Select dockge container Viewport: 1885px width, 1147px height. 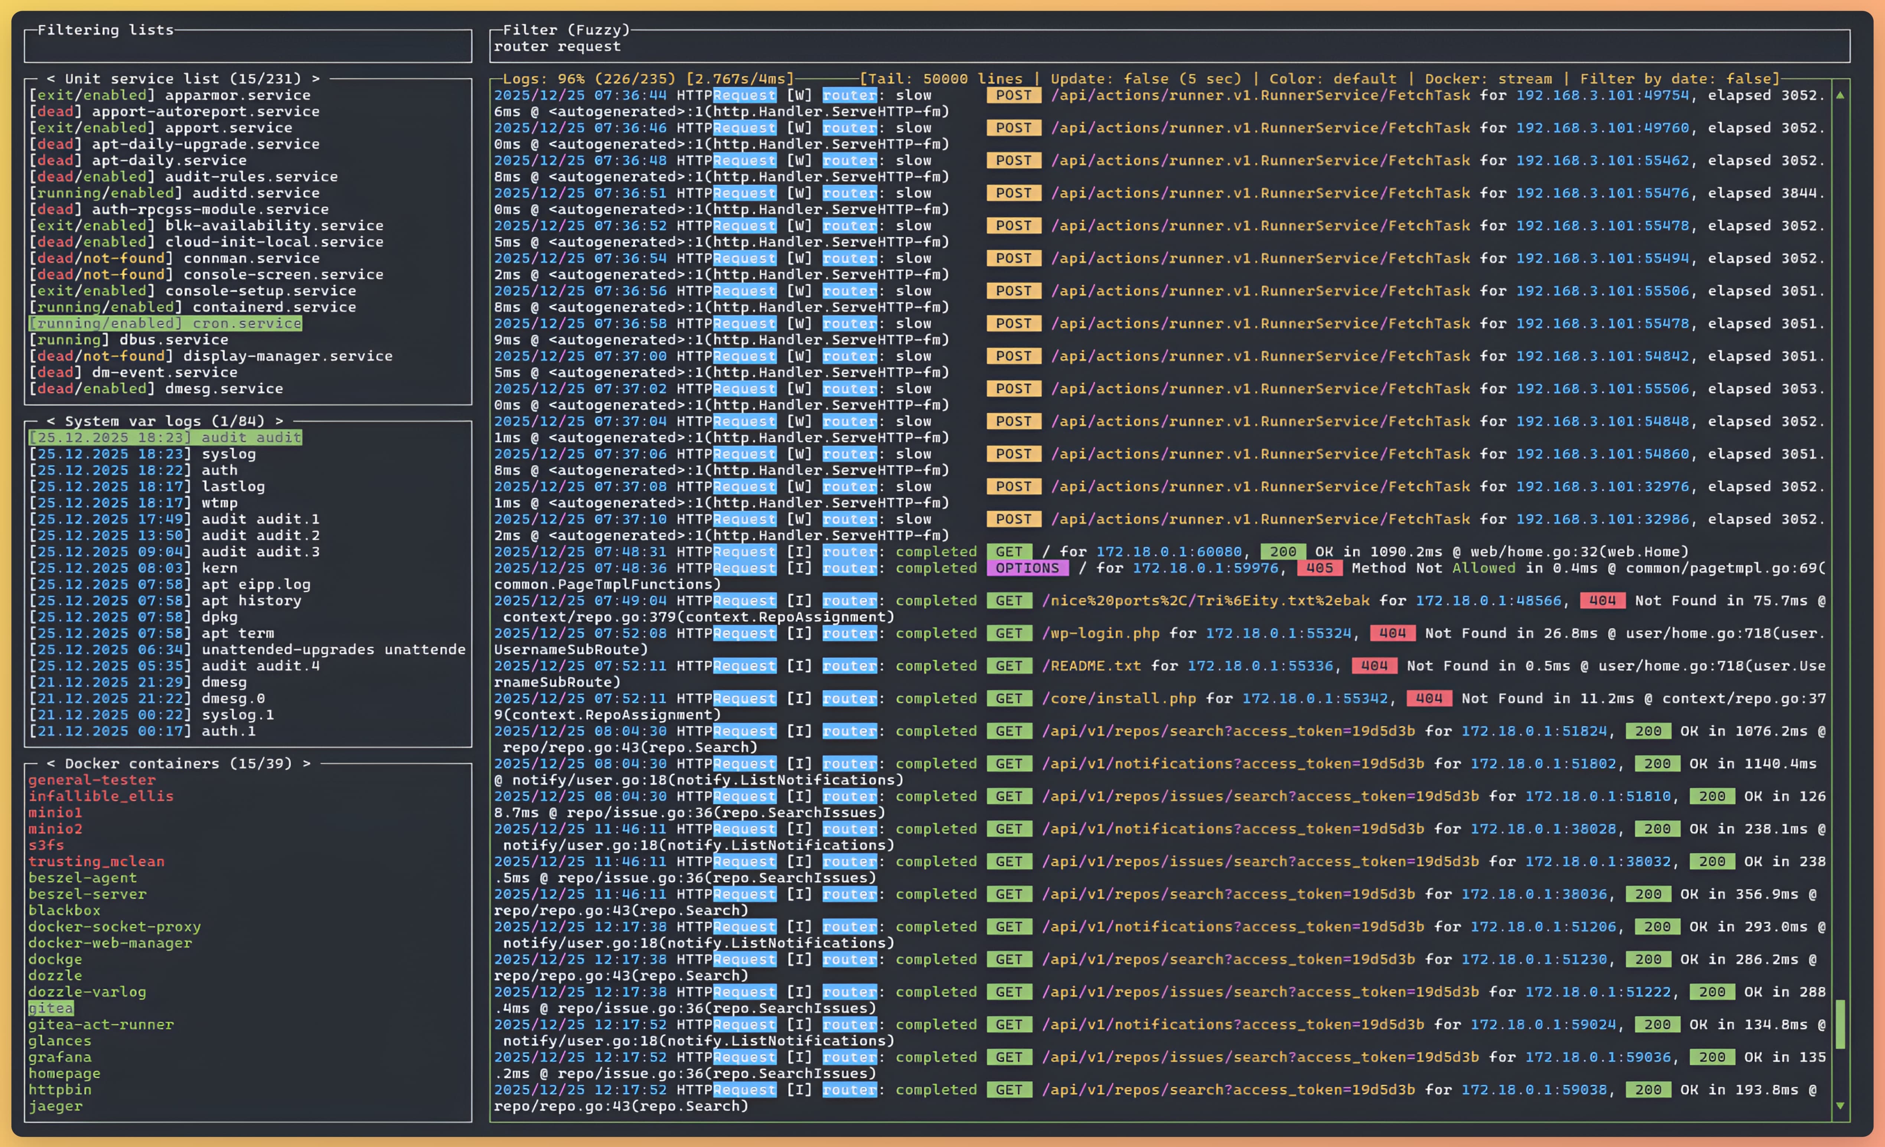[x=55, y=960]
